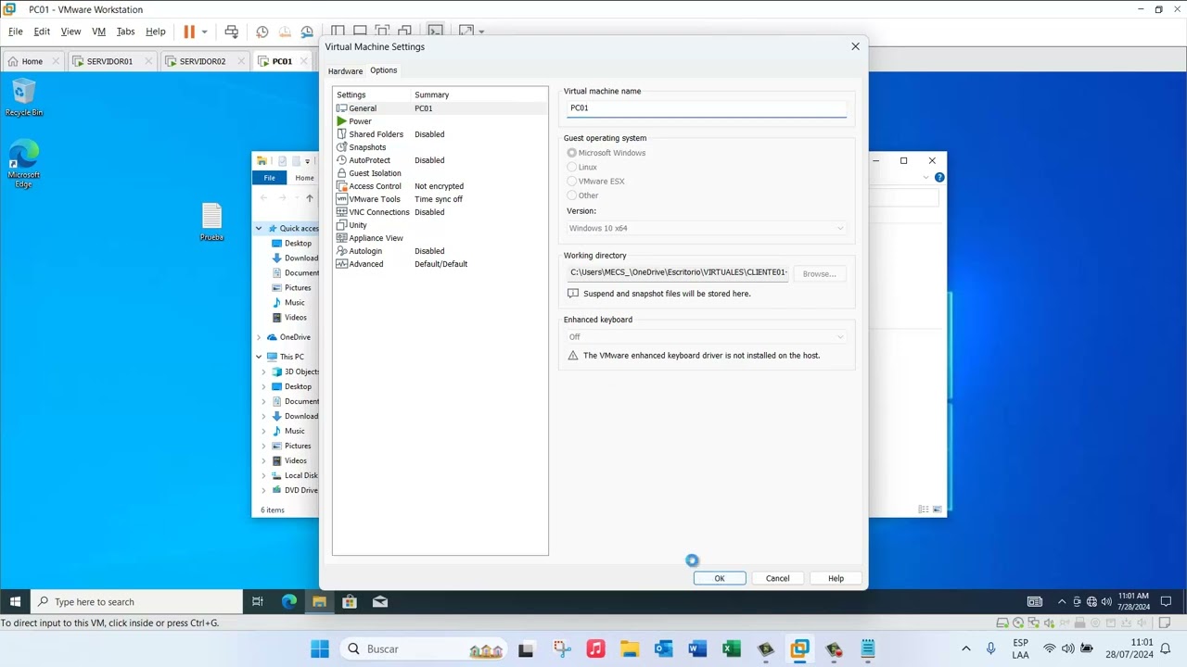Open the power options dropdown arrow beside pause
Viewport: 1187px width, 667px height.
tap(204, 31)
